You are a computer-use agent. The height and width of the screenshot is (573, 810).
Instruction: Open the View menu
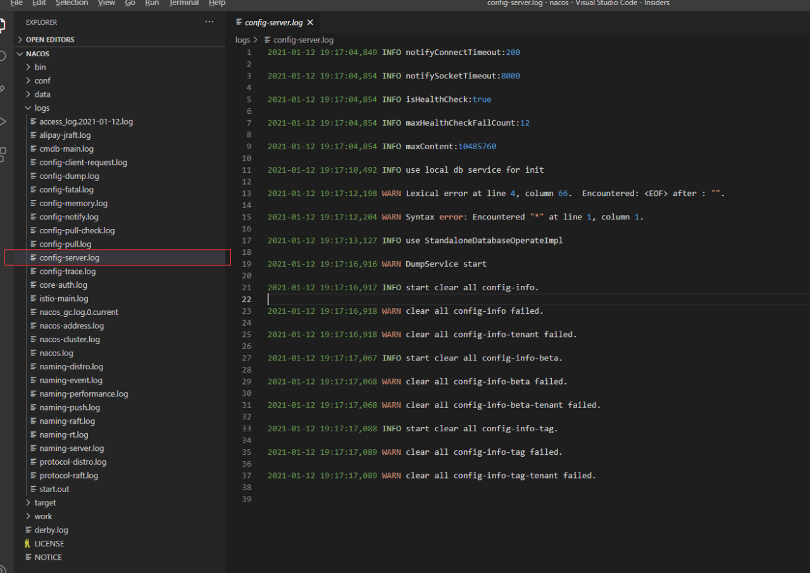pos(106,3)
